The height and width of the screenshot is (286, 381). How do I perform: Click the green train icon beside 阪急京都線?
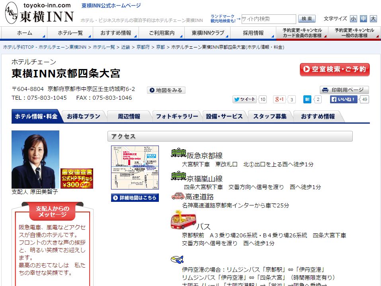(x=179, y=152)
